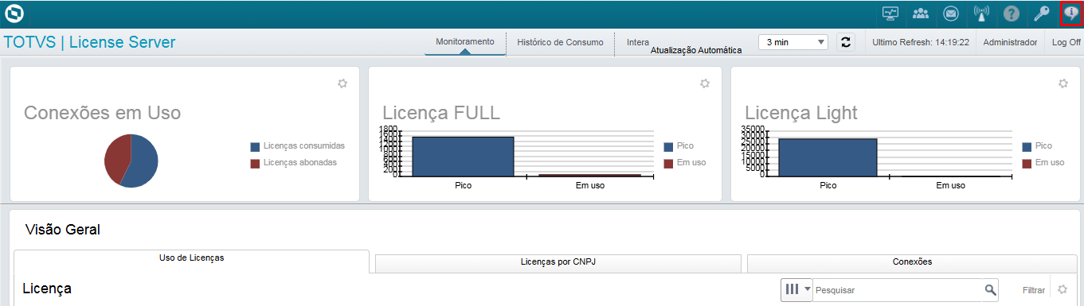Click the info speech bubble icon
The image size is (1084, 306).
(x=1071, y=14)
